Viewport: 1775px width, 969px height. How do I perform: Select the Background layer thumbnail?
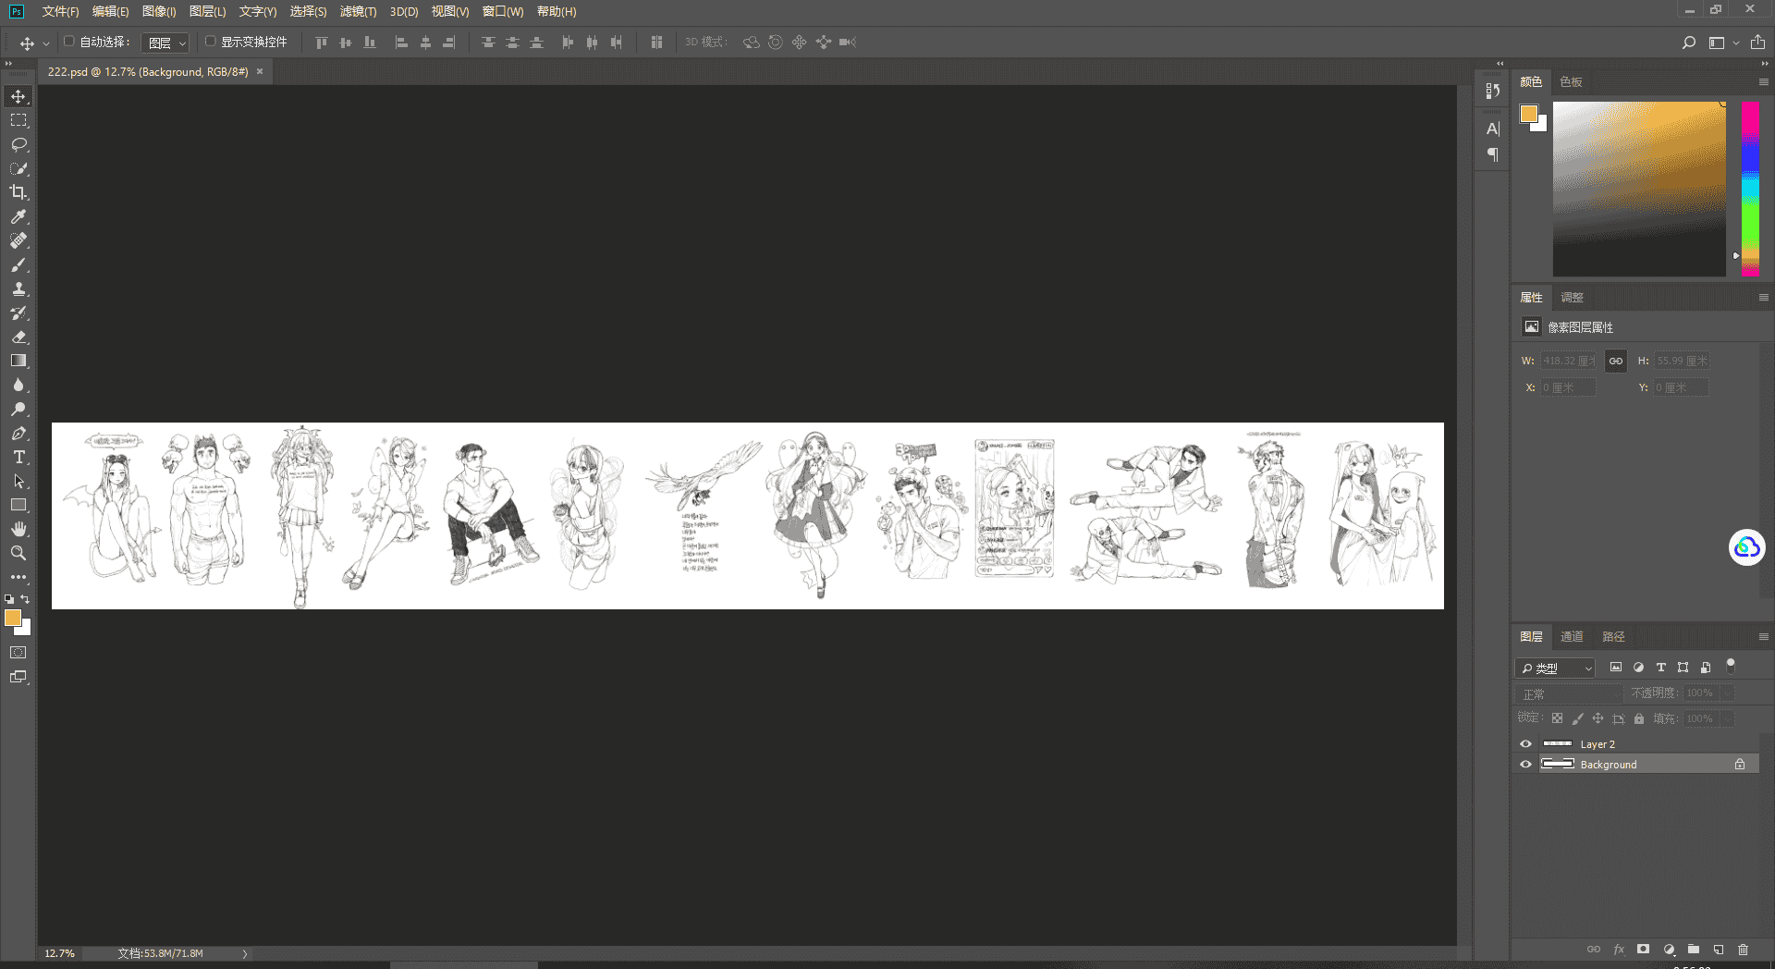click(x=1558, y=764)
